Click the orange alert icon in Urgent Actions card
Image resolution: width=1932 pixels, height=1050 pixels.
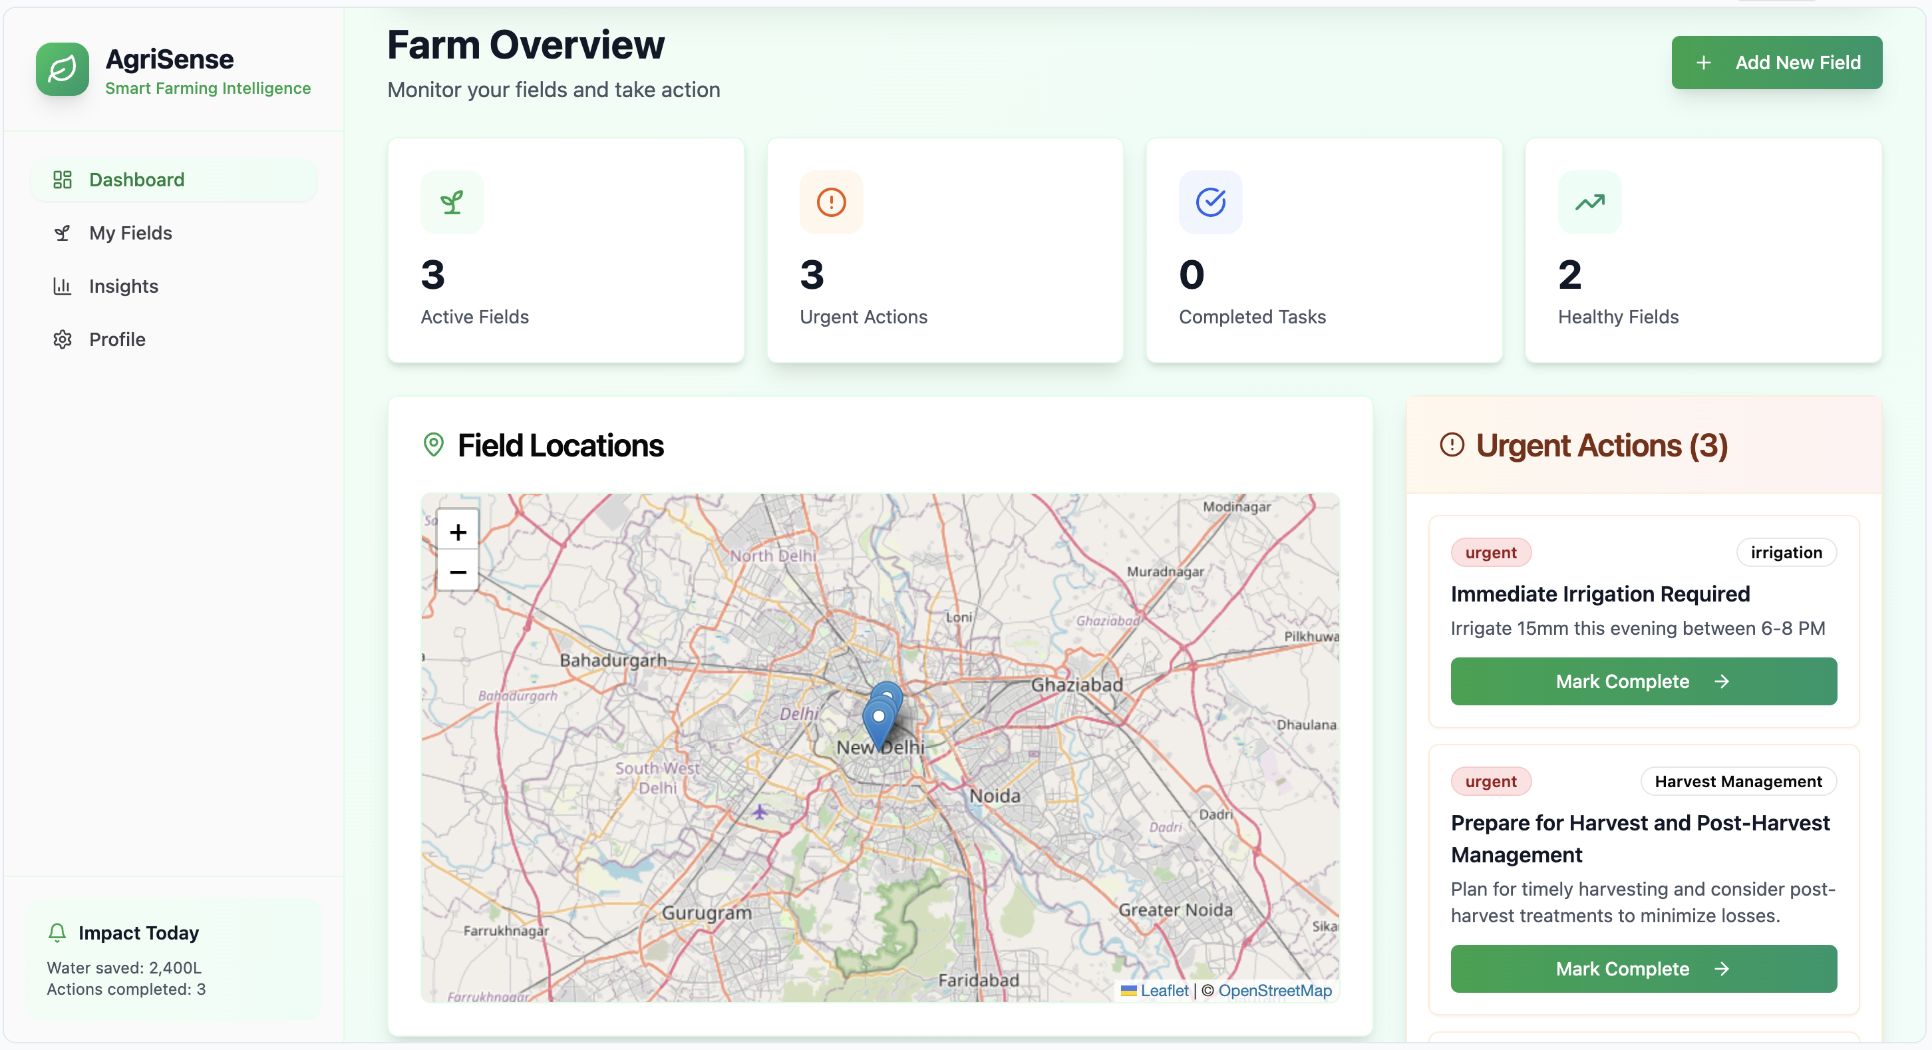831,202
